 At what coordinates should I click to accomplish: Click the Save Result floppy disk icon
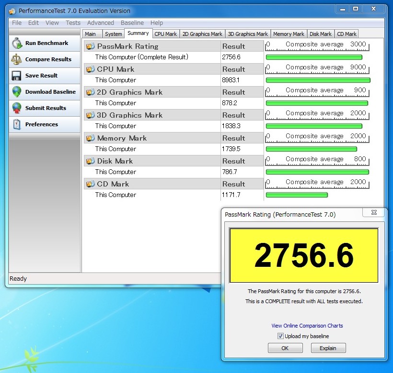(17, 76)
